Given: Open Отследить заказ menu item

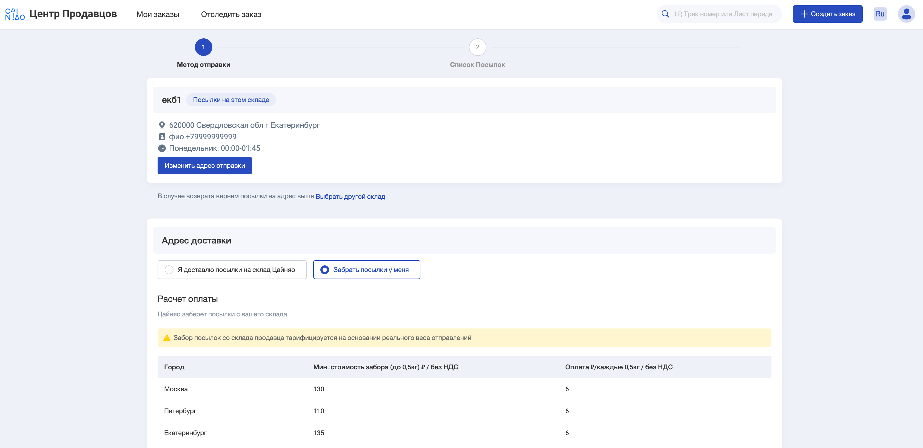Looking at the screenshot, I should [x=231, y=14].
